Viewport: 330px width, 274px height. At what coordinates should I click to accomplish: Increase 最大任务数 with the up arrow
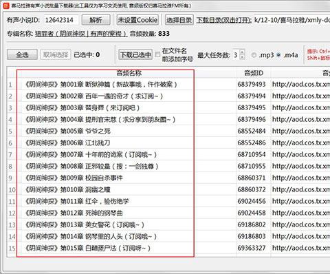[x=243, y=52]
